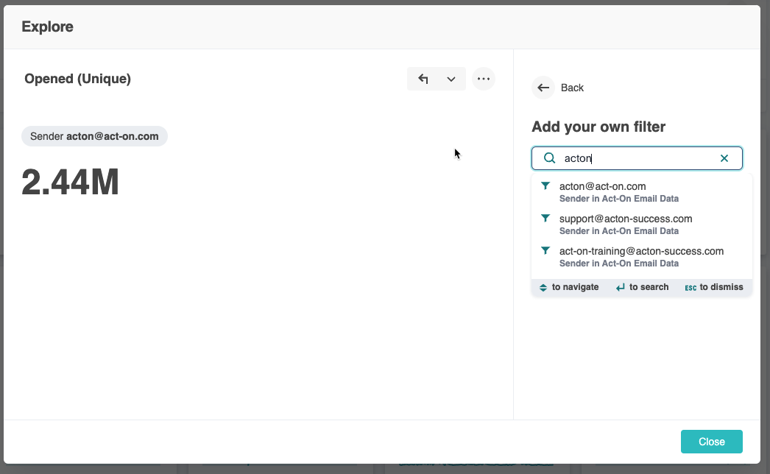Click the magnifying glass search icon
Image resolution: width=770 pixels, height=474 pixels.
coord(549,158)
